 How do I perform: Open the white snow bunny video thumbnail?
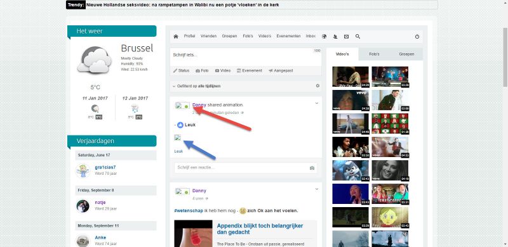coord(351,170)
